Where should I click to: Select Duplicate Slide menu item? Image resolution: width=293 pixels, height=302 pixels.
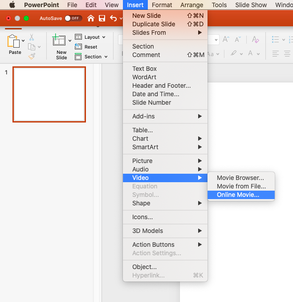click(x=165, y=24)
